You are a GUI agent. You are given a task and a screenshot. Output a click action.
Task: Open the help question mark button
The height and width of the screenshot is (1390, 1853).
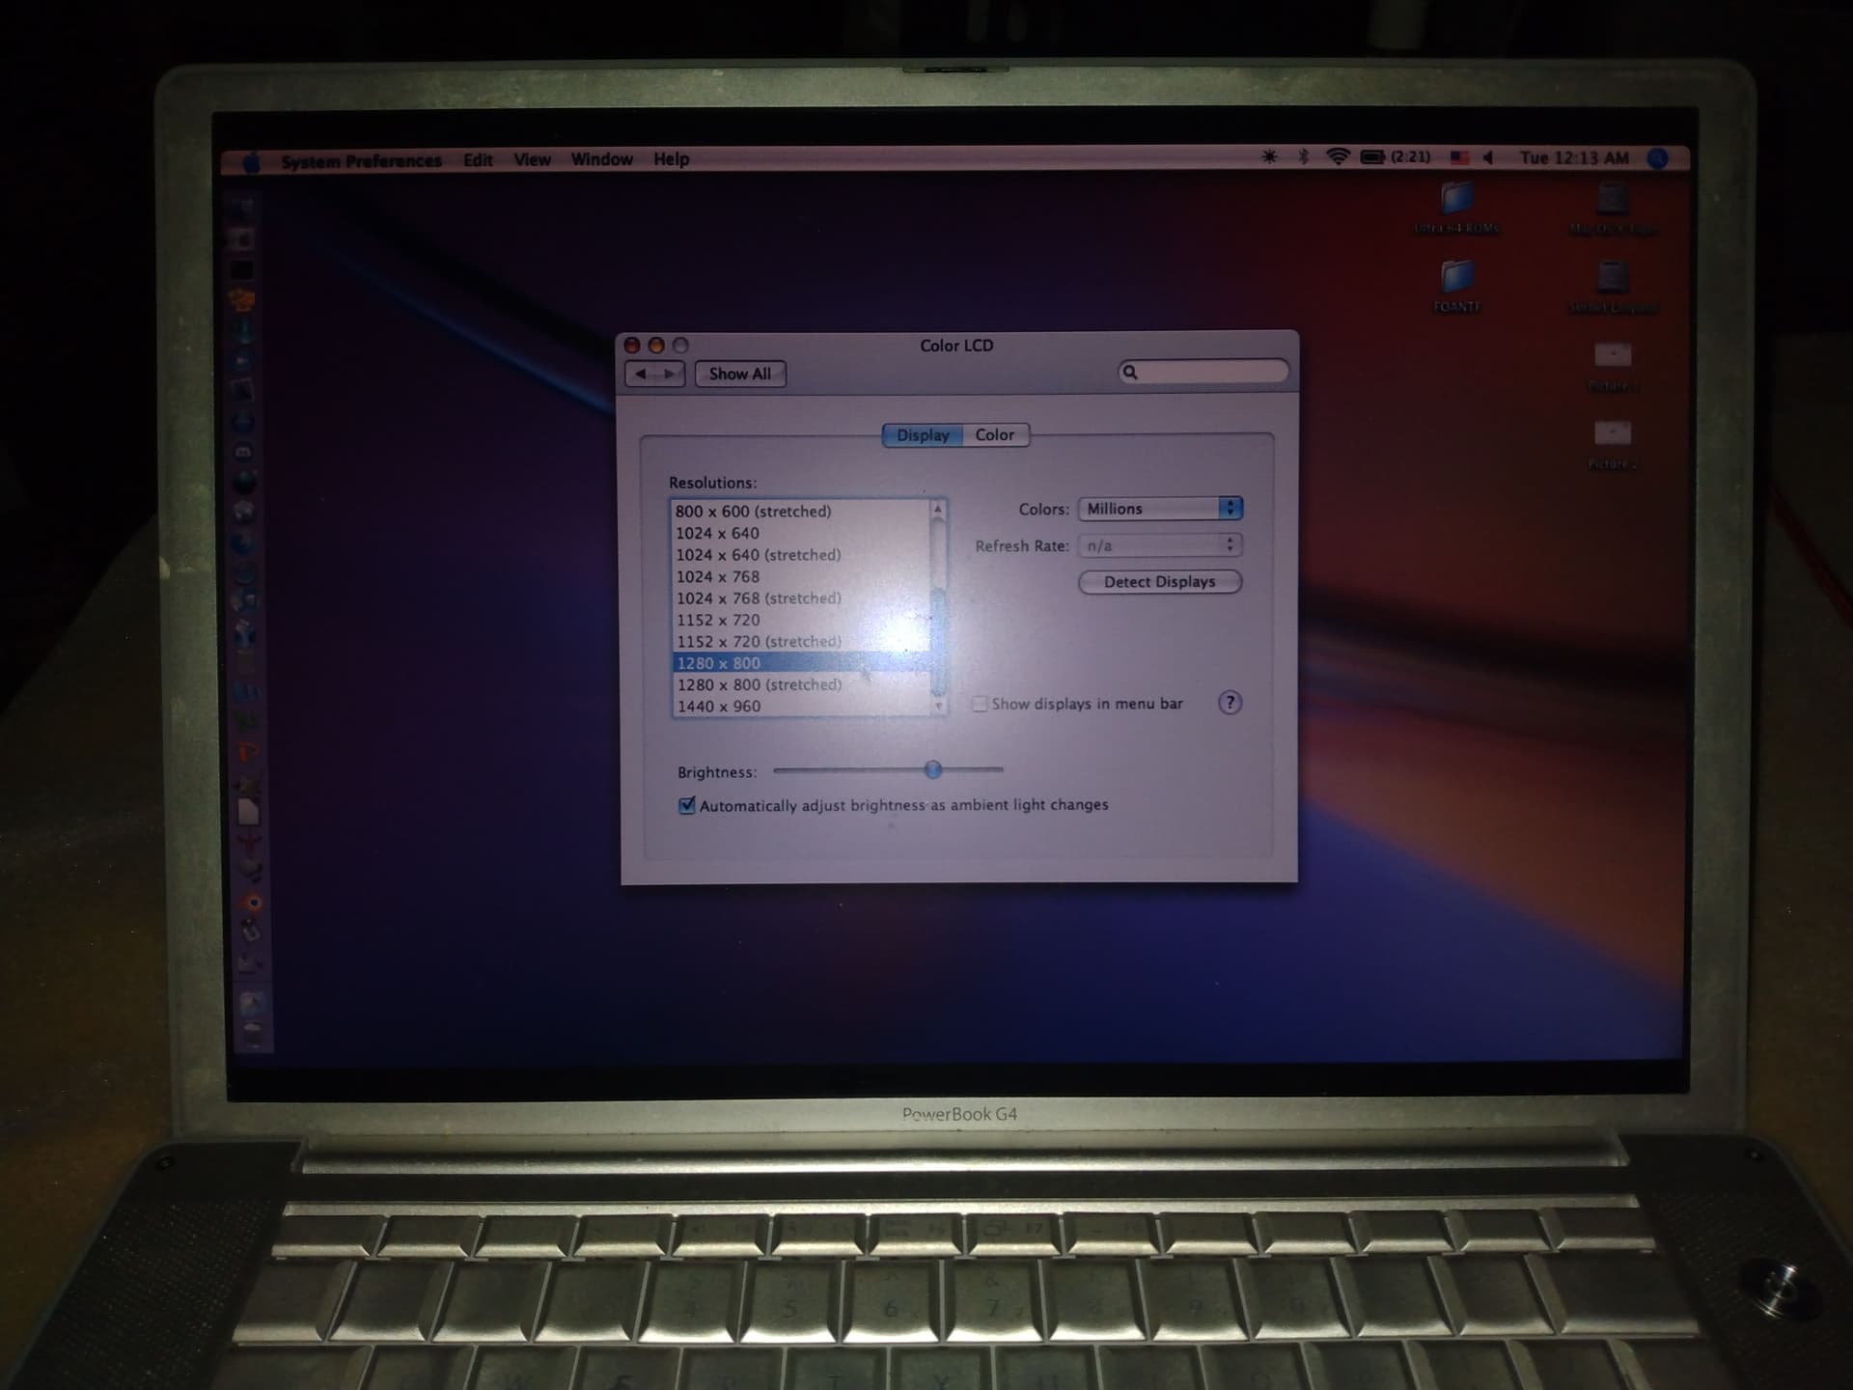1230,703
